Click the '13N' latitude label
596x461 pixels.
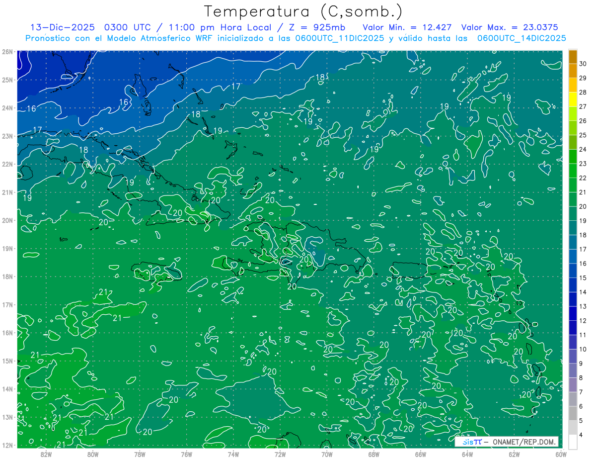[x=7, y=417]
